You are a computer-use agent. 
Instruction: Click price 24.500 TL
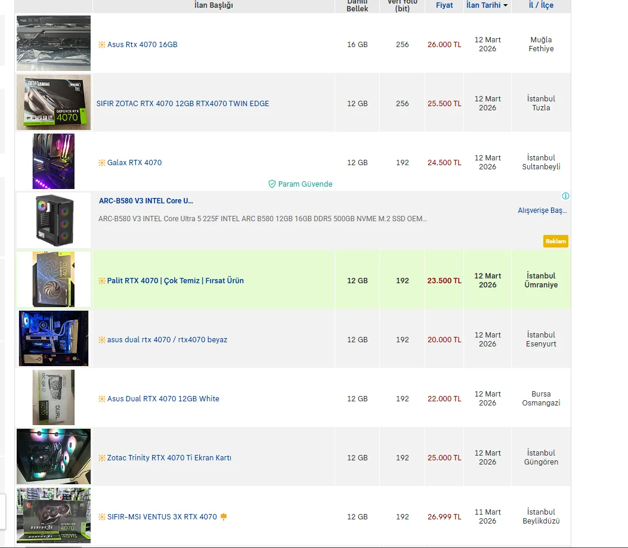(444, 163)
